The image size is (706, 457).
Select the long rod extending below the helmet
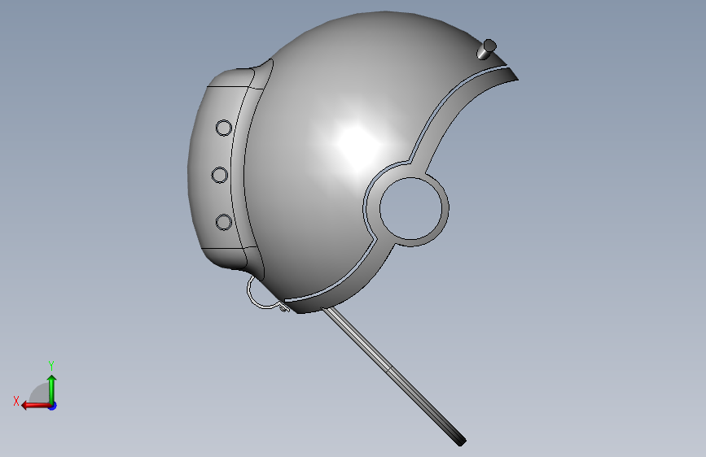pos(394,376)
